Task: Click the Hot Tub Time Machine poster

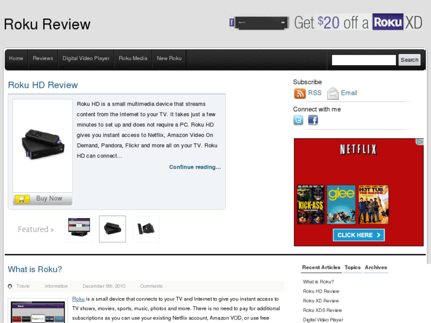Action: coord(373,204)
